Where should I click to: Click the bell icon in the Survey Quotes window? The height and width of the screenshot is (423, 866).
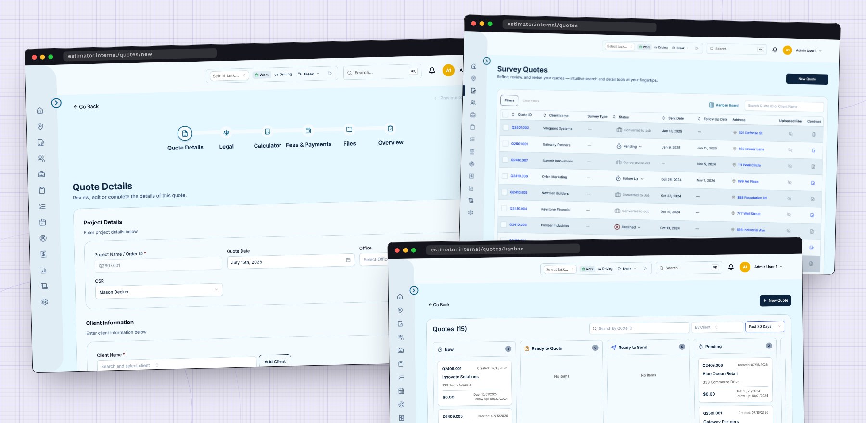click(x=775, y=50)
